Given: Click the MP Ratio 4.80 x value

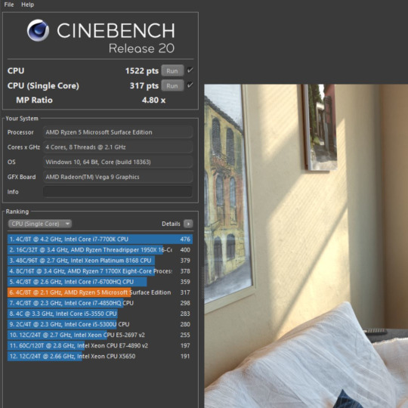Looking at the screenshot, I should coord(153,100).
